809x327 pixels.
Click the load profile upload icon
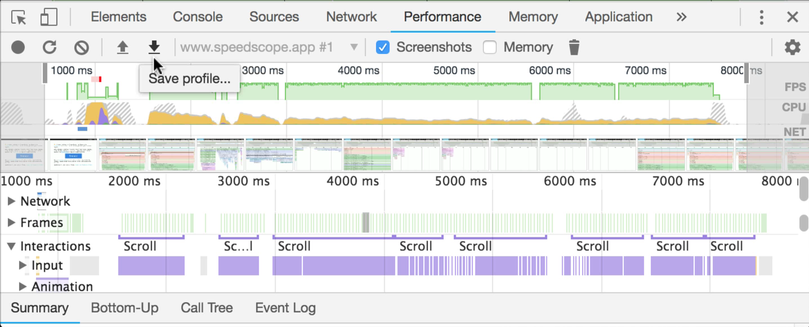122,47
